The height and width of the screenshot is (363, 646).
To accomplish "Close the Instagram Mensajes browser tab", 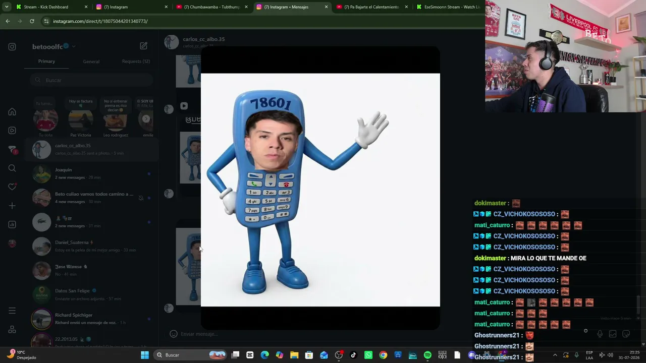I will (326, 7).
